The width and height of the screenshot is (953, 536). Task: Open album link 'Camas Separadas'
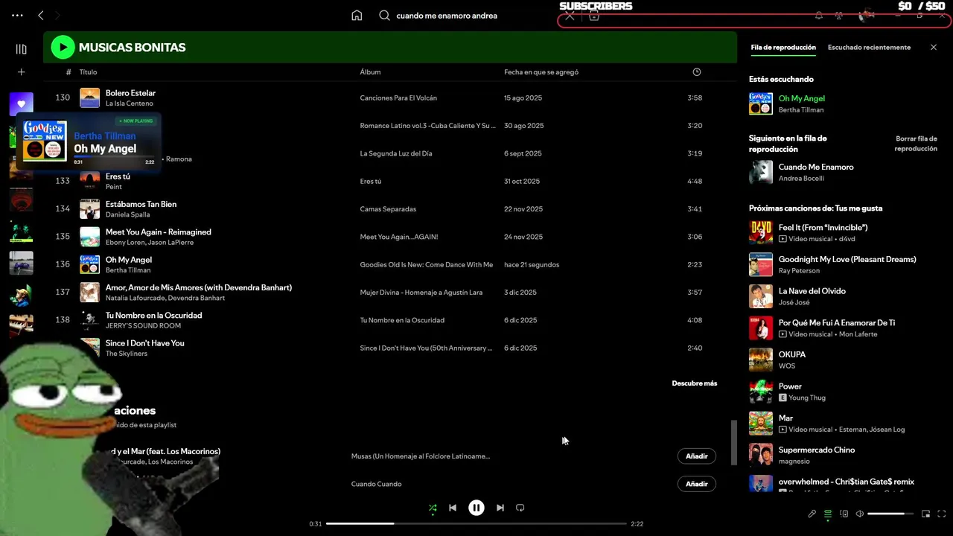point(388,209)
